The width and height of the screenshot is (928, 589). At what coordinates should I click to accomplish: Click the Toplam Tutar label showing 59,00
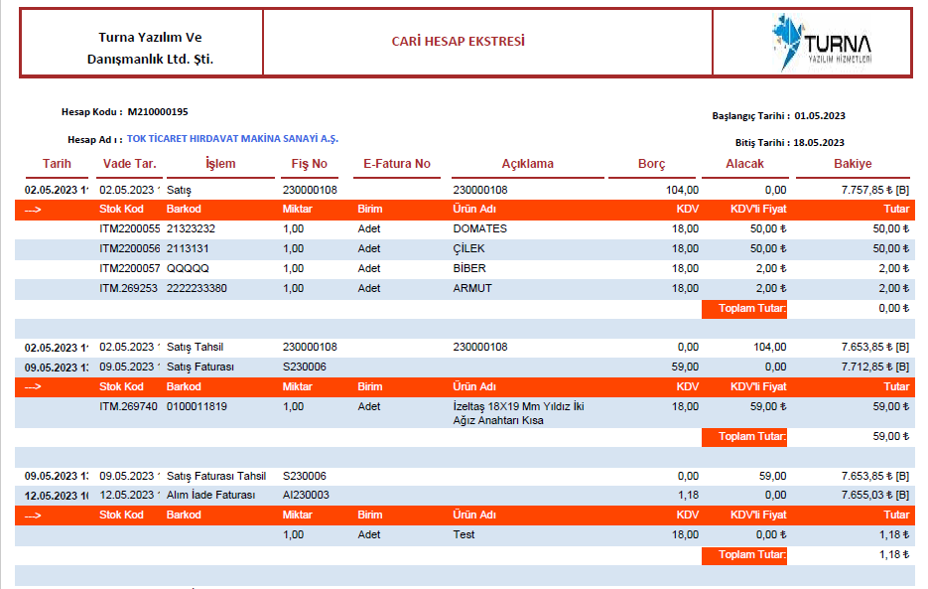coord(752,436)
